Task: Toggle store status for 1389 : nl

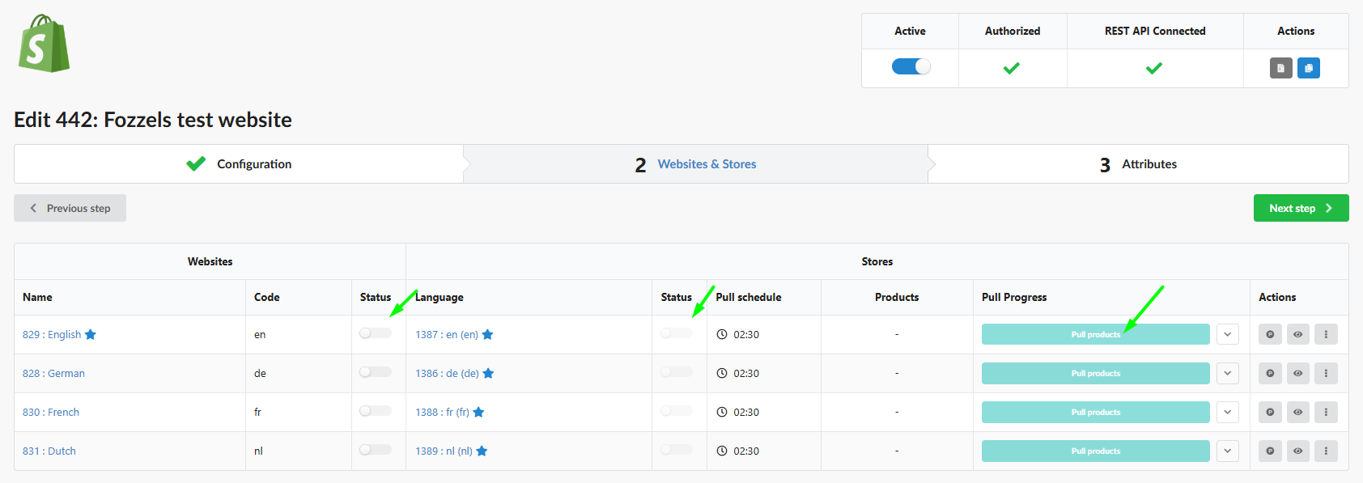Action: (677, 450)
